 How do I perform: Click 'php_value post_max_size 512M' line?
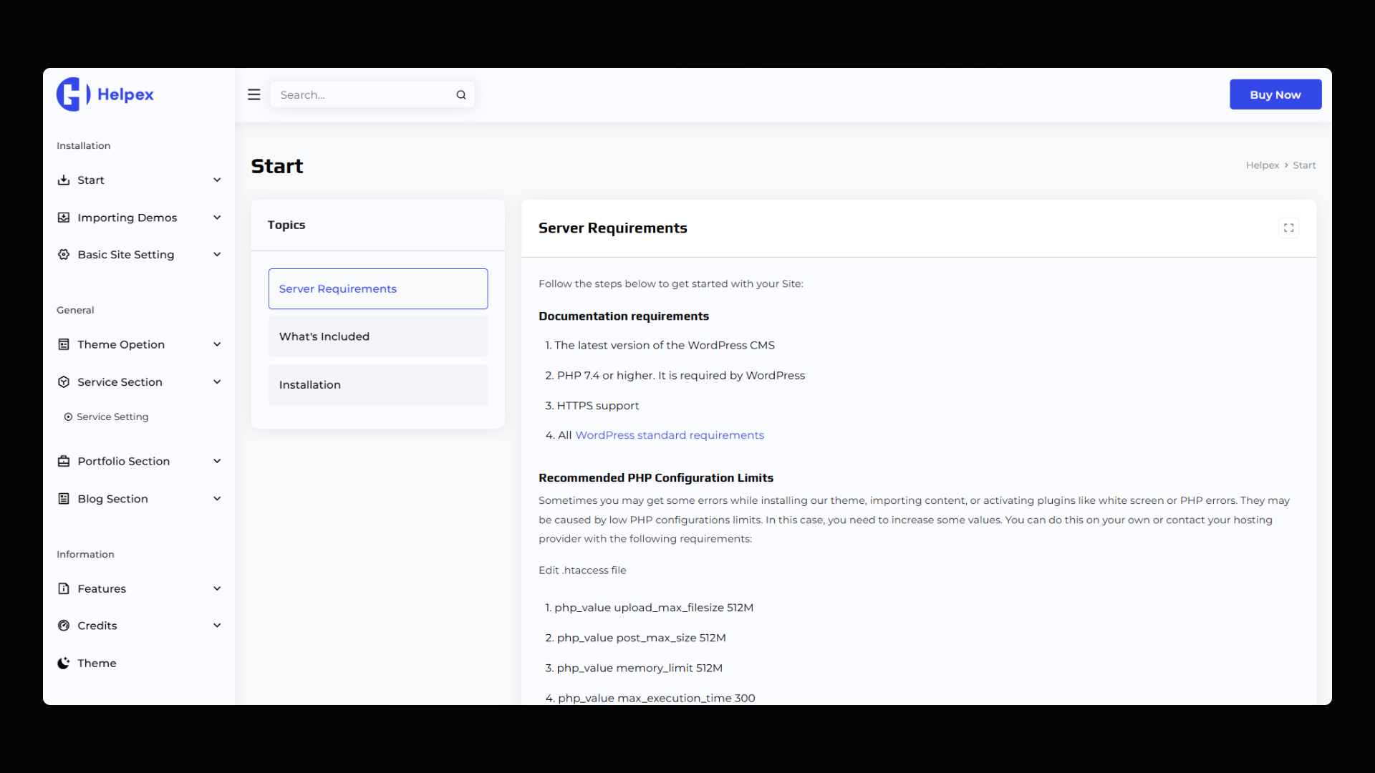pyautogui.click(x=641, y=638)
